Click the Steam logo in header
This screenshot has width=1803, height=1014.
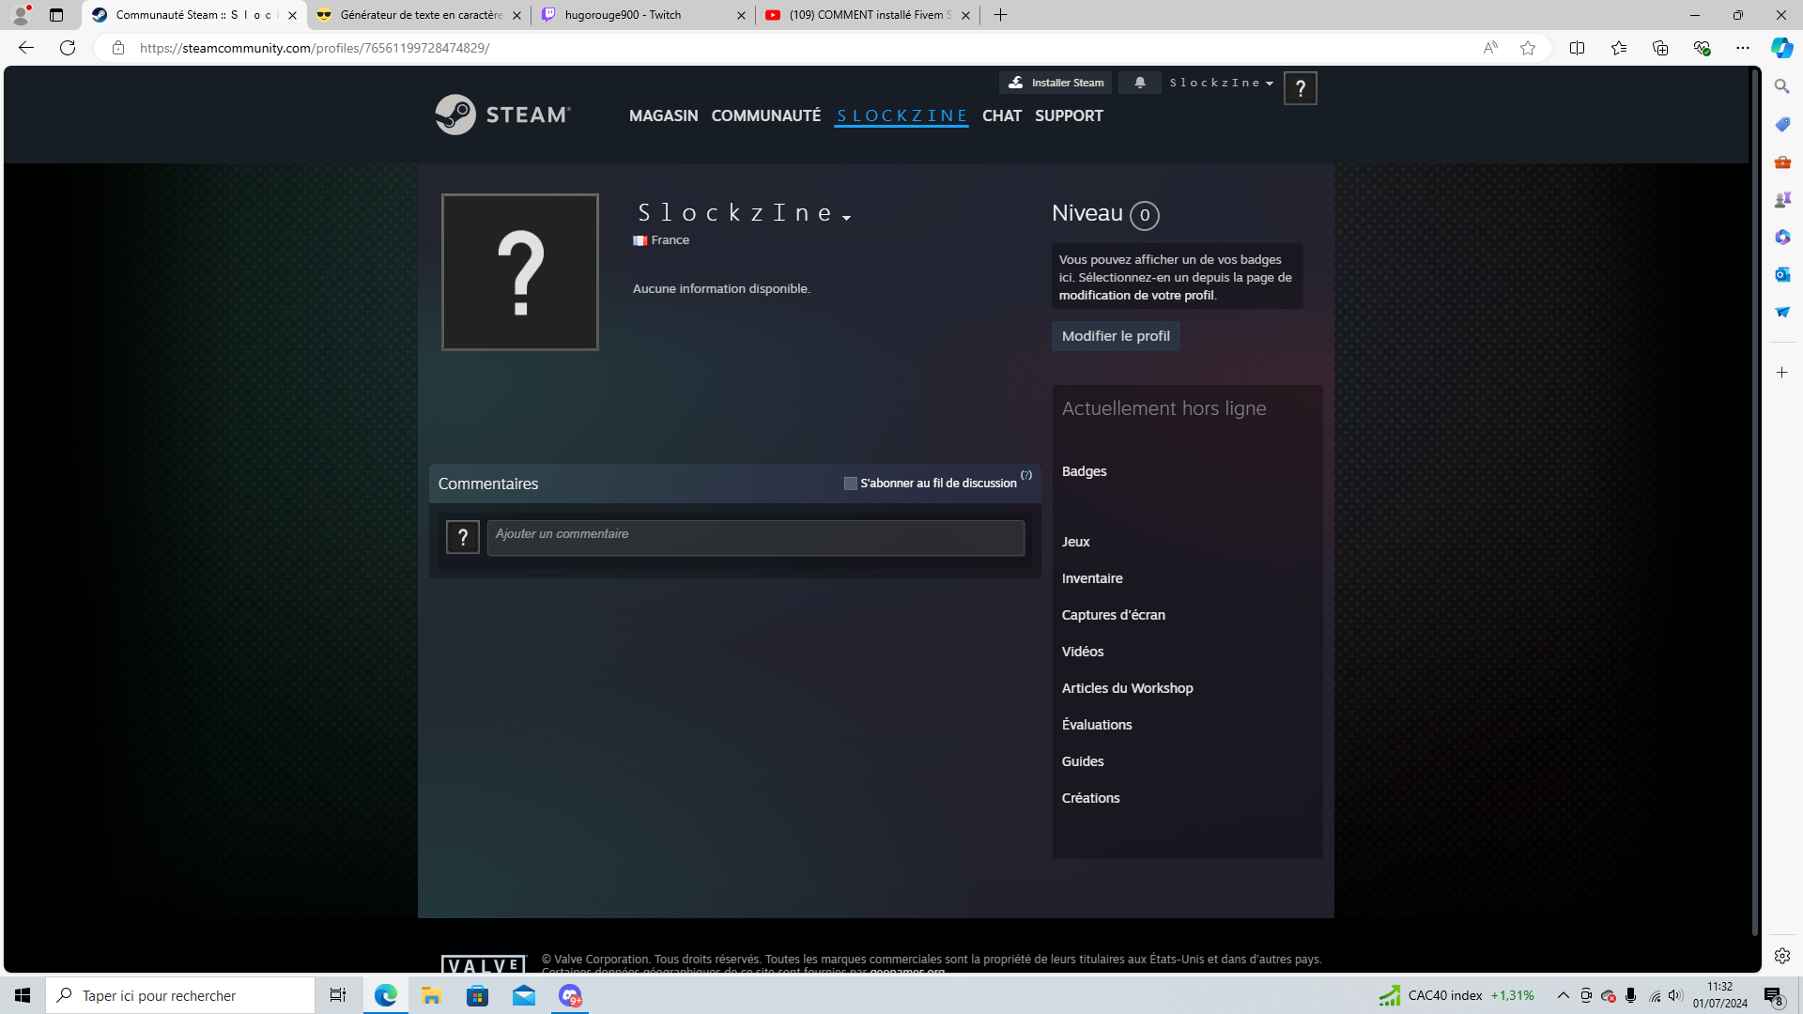(502, 115)
